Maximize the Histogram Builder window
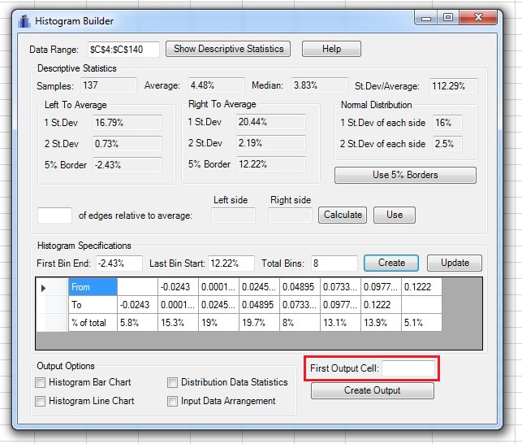The width and height of the screenshot is (522, 444). point(448,18)
